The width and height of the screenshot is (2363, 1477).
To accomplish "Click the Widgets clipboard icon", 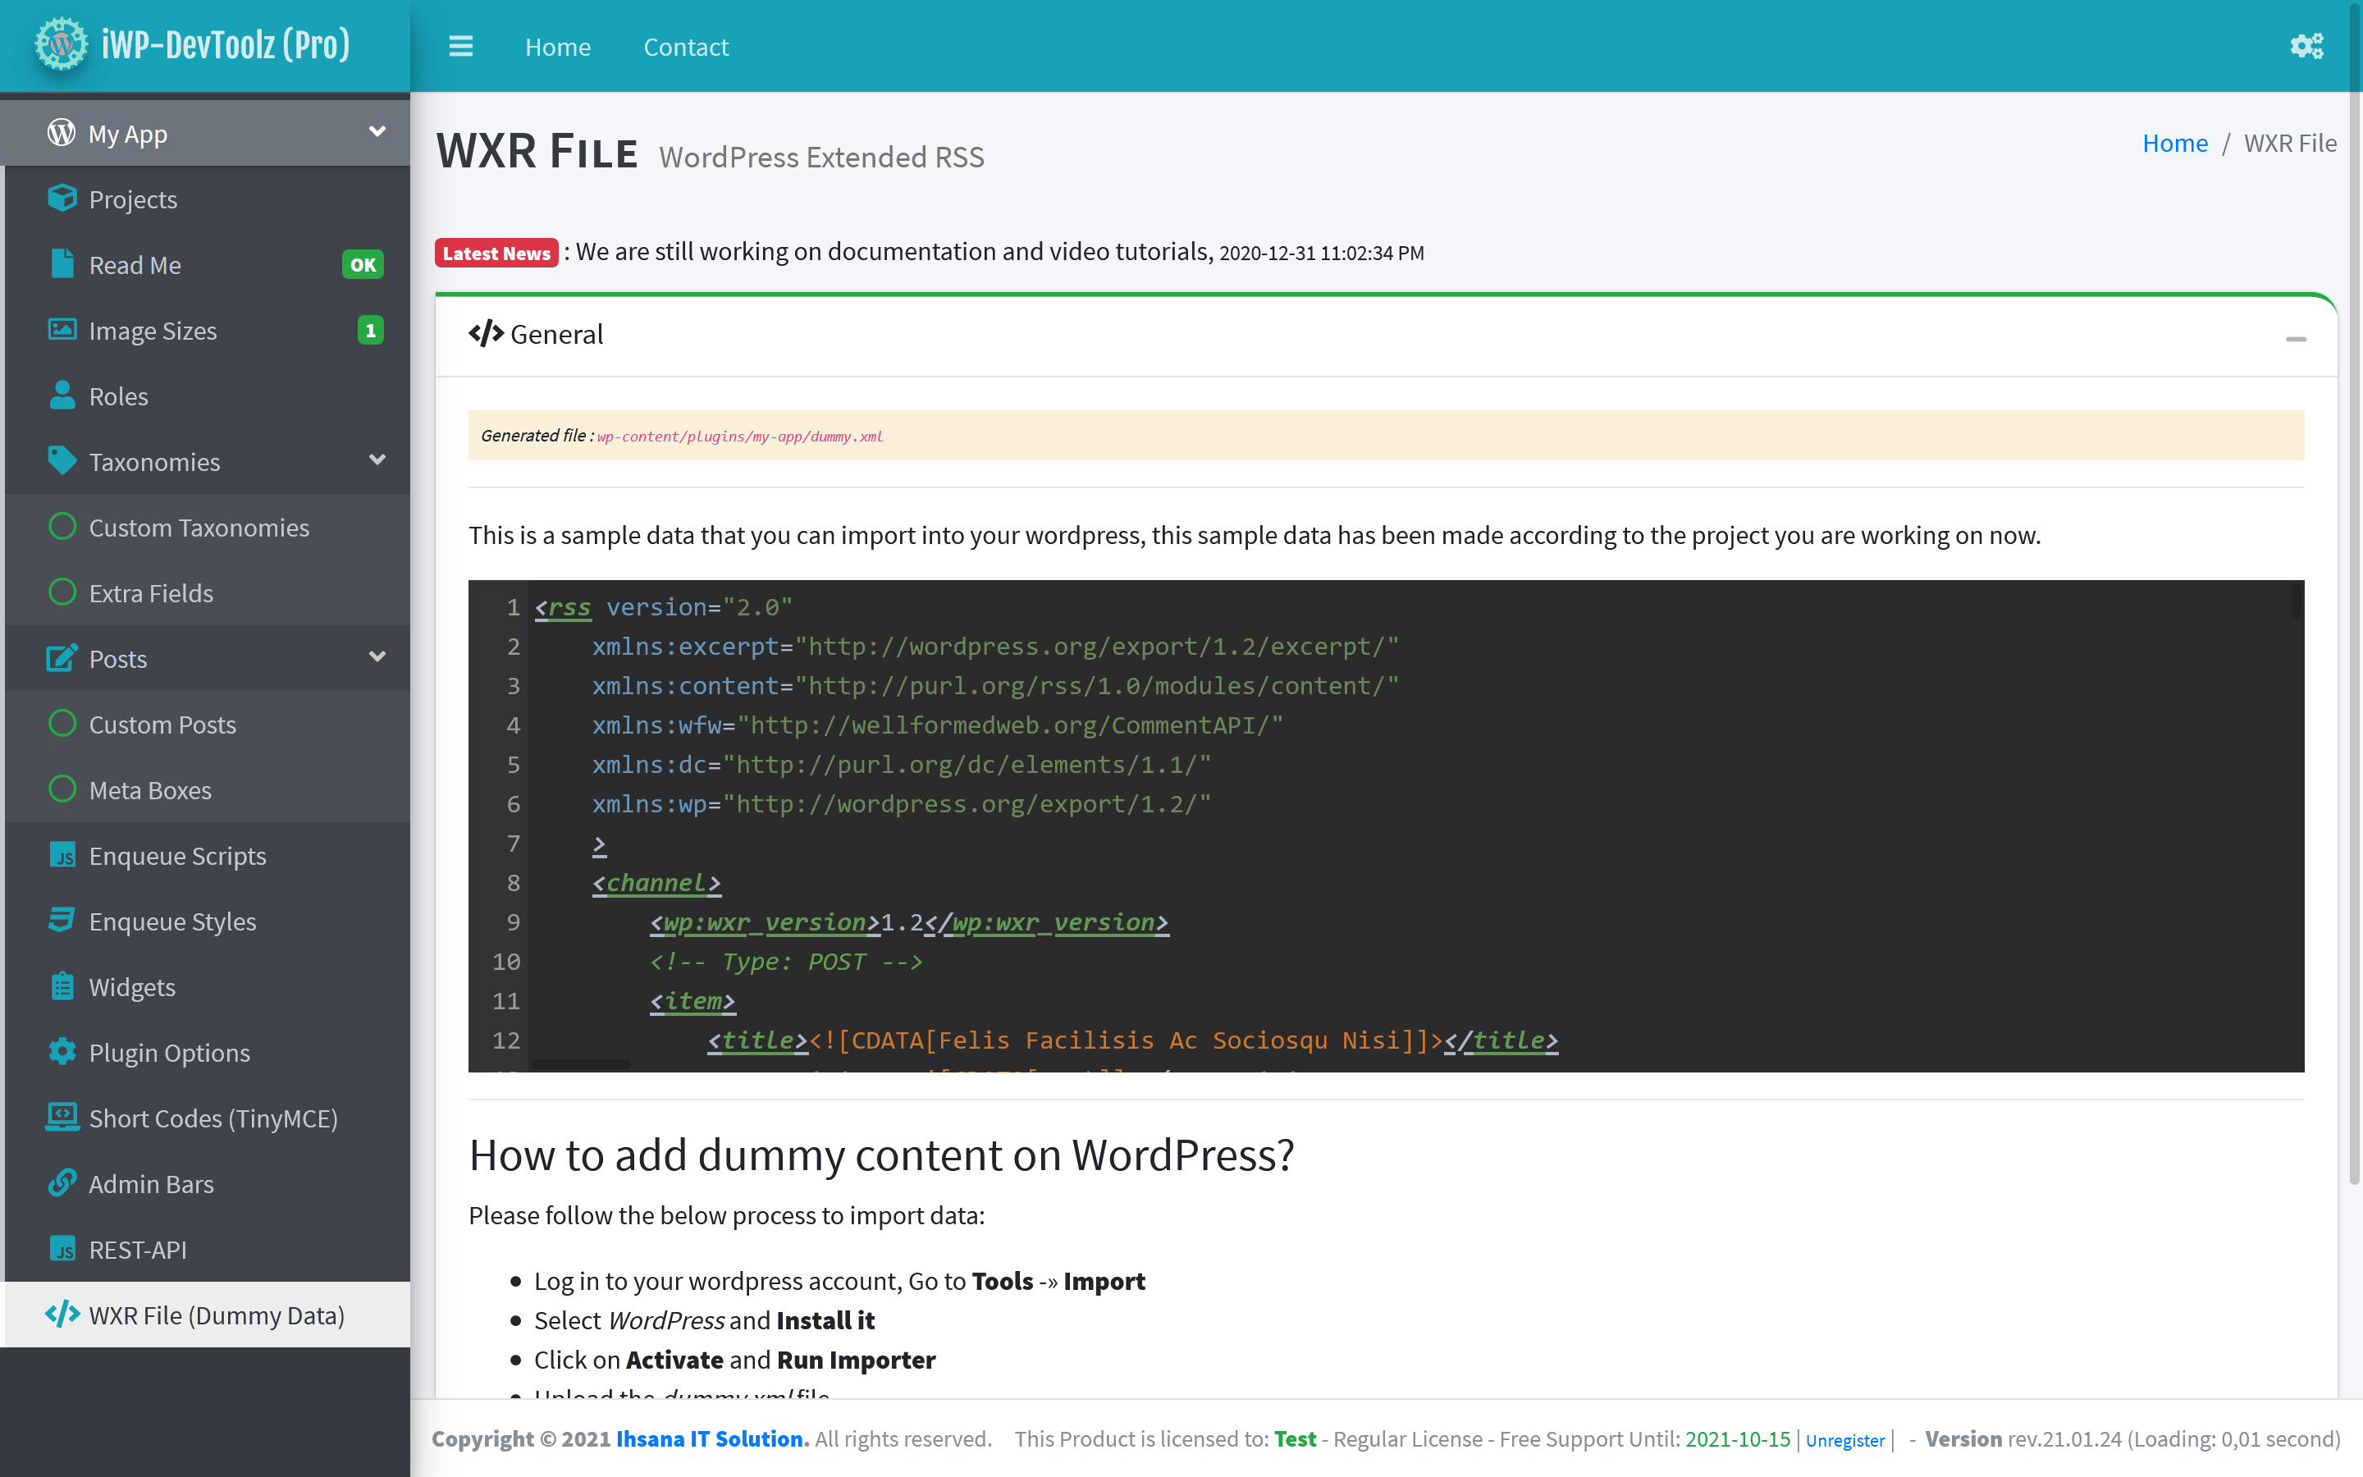I will coord(62,986).
